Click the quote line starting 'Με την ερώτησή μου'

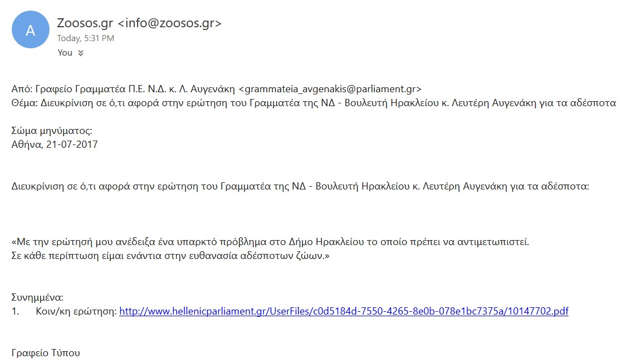coord(270,242)
